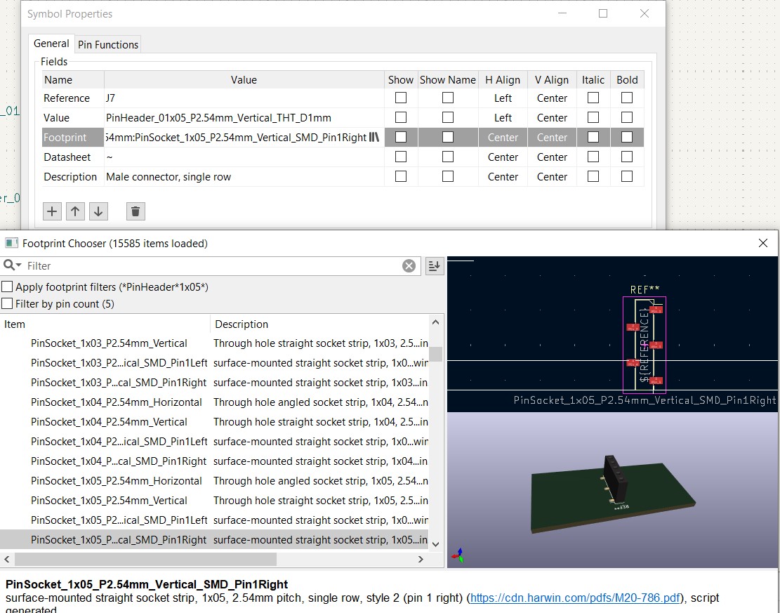Toggle Bold checkbox for Description field

click(x=627, y=177)
